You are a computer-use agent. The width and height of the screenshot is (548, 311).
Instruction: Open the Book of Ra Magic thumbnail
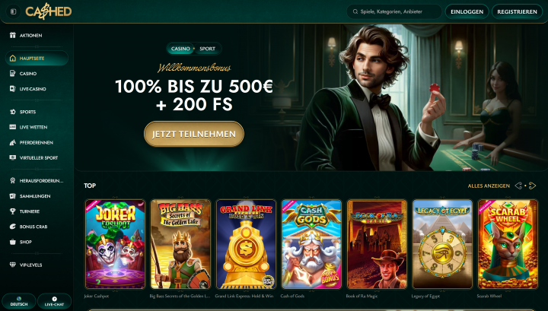tap(377, 244)
